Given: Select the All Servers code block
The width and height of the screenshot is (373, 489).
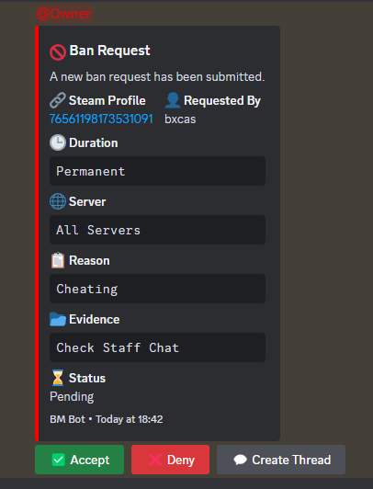Looking at the screenshot, I should pos(157,230).
